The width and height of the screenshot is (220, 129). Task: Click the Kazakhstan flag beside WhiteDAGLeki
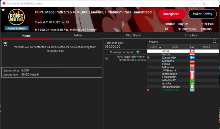192,90
